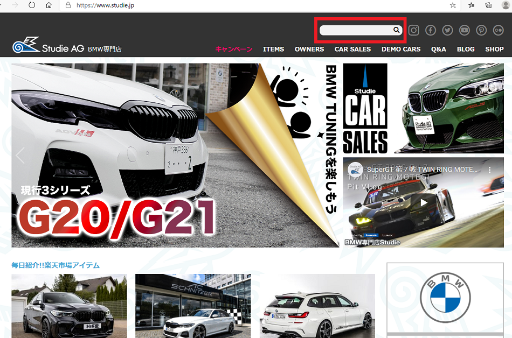Viewport: 512px width, 338px height.
Task: Click the Studie AG channel avatar on video
Action: click(x=355, y=170)
